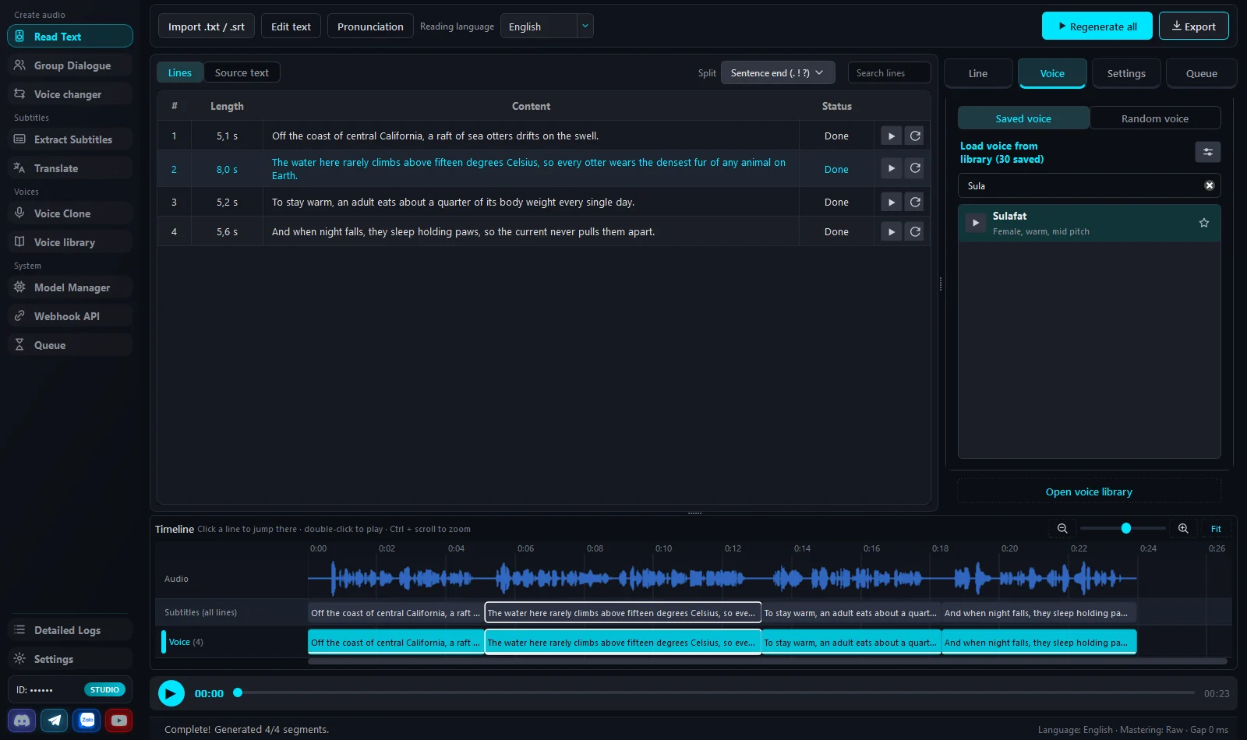
Task: Play line 3 audio preview
Action: pyautogui.click(x=891, y=202)
